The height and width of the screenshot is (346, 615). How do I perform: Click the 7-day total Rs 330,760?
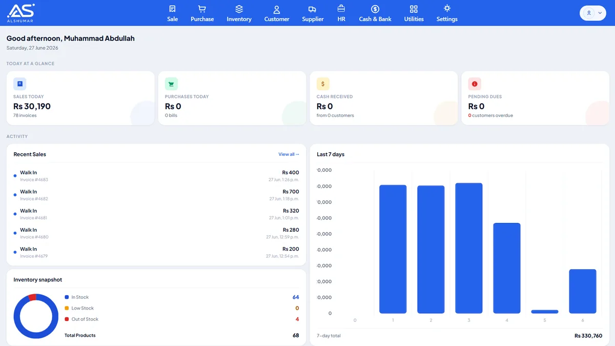pyautogui.click(x=588, y=336)
